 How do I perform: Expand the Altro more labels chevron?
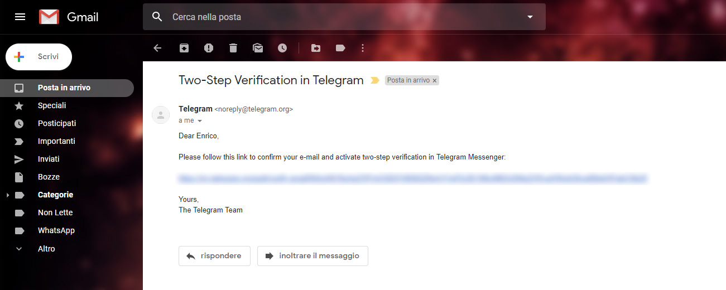pyautogui.click(x=19, y=249)
